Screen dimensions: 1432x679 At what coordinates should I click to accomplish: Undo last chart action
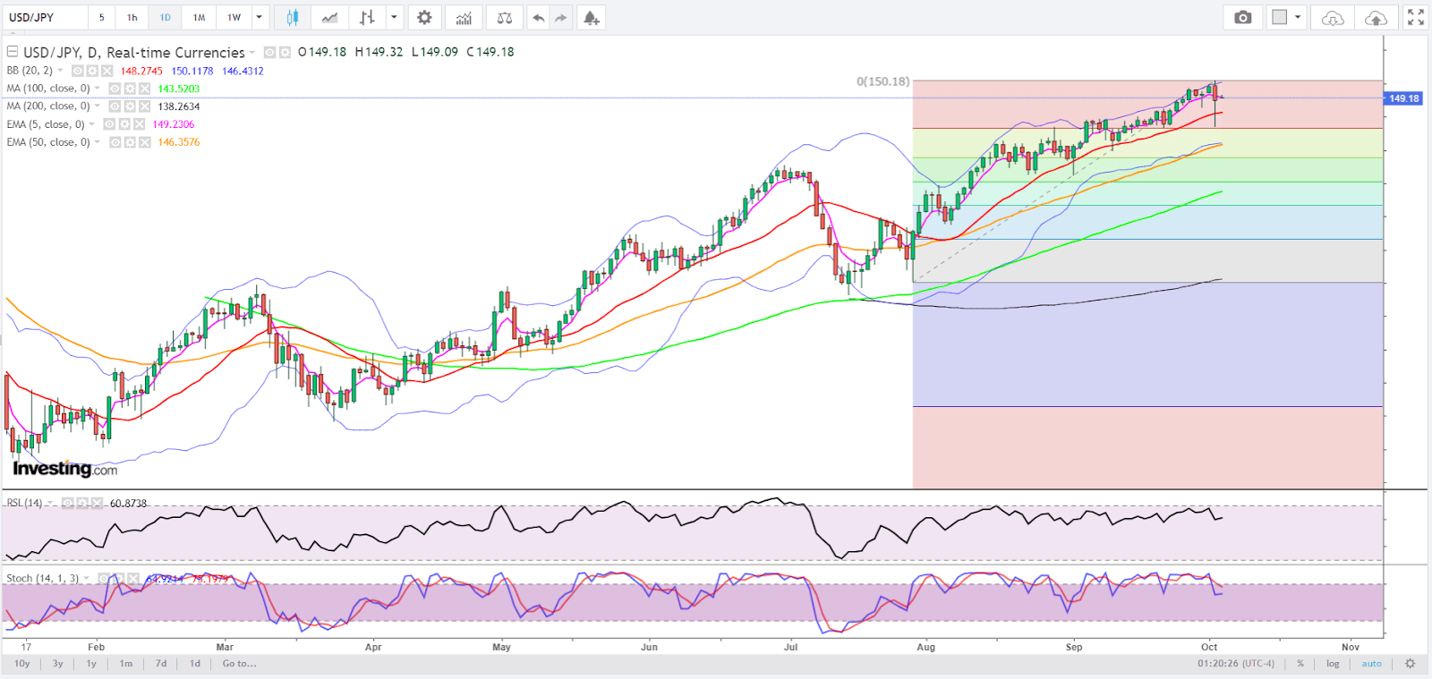pyautogui.click(x=538, y=17)
